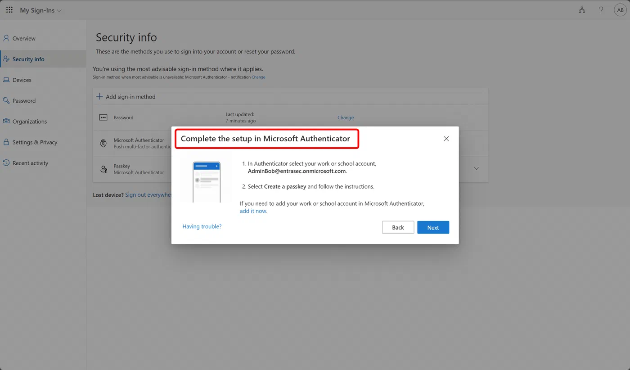Expand the Passkey row chevron
The image size is (630, 370).
click(476, 168)
